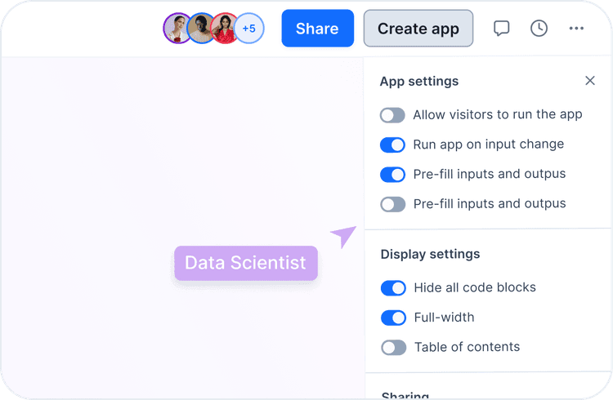Click the Display settings heading
The height and width of the screenshot is (400, 613).
point(430,254)
